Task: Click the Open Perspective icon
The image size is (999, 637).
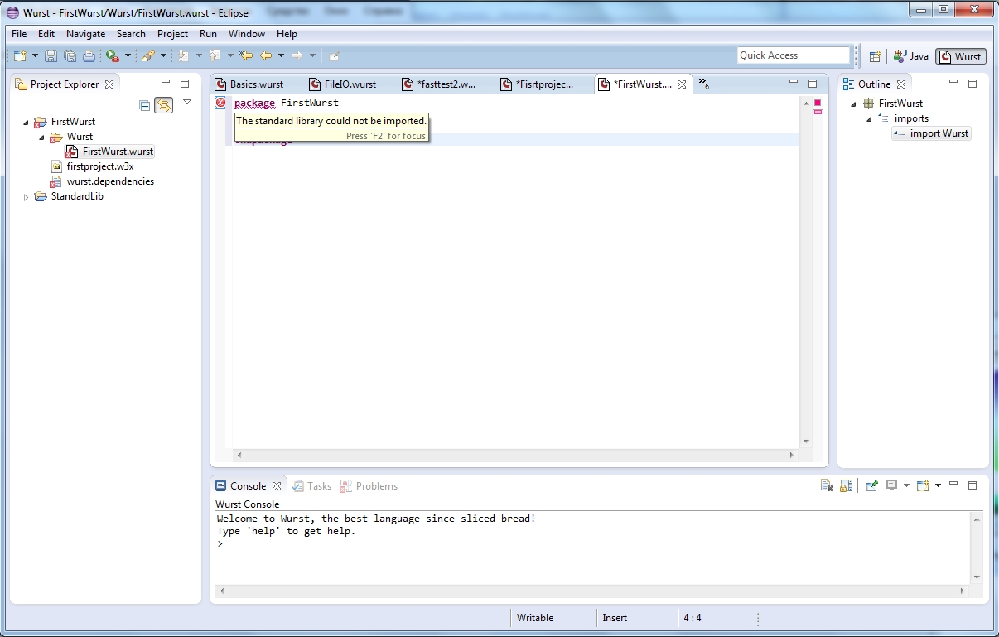Action: tap(875, 56)
